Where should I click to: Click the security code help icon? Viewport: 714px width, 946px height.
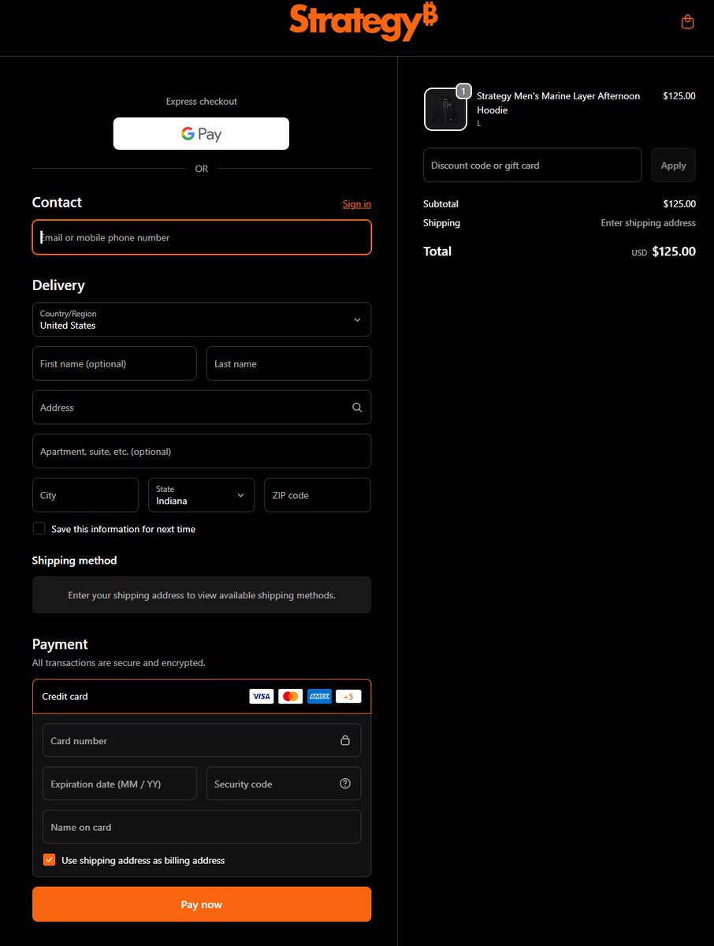[345, 783]
